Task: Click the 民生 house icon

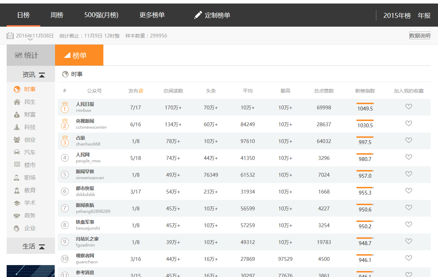Action: [17, 102]
